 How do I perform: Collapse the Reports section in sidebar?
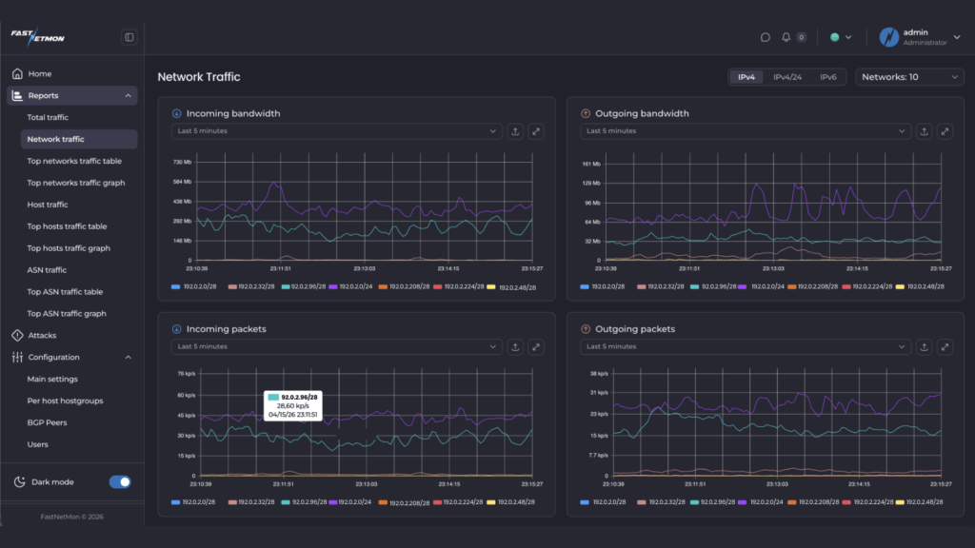pyautogui.click(x=128, y=96)
